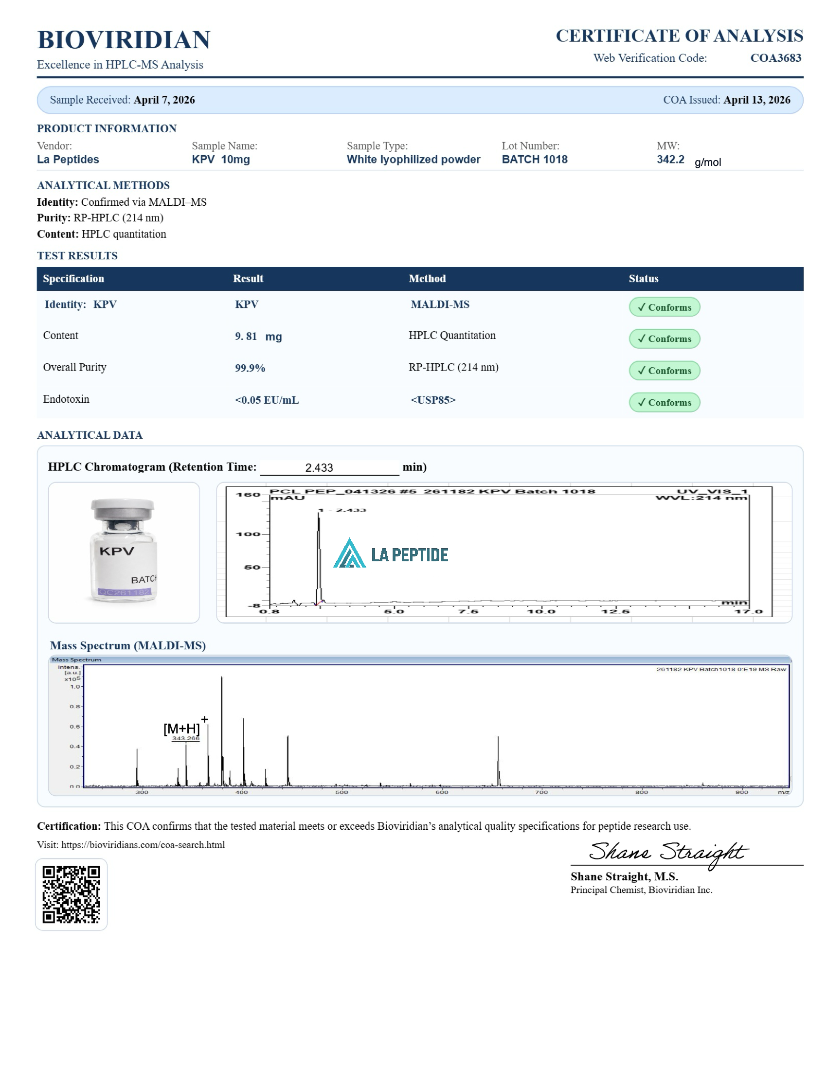Click the QR code image
This screenshot has width=827, height=1070.
coord(71,894)
